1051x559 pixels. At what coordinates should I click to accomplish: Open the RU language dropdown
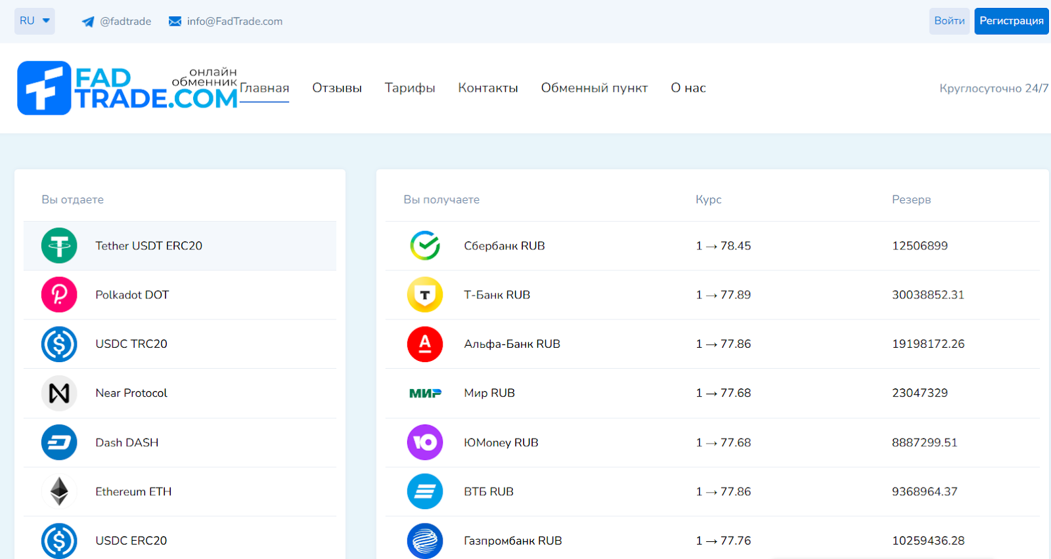click(x=35, y=21)
